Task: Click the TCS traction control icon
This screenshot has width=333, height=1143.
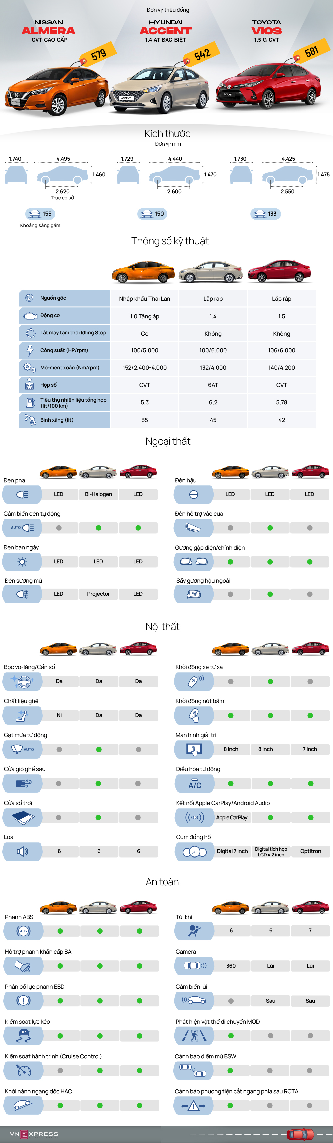Action: (x=23, y=1035)
